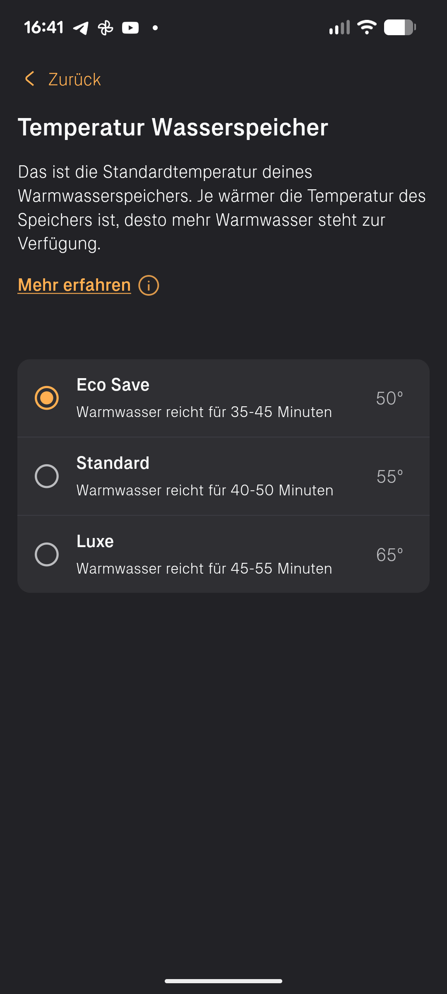Tap the fan icon in status bar

106,28
